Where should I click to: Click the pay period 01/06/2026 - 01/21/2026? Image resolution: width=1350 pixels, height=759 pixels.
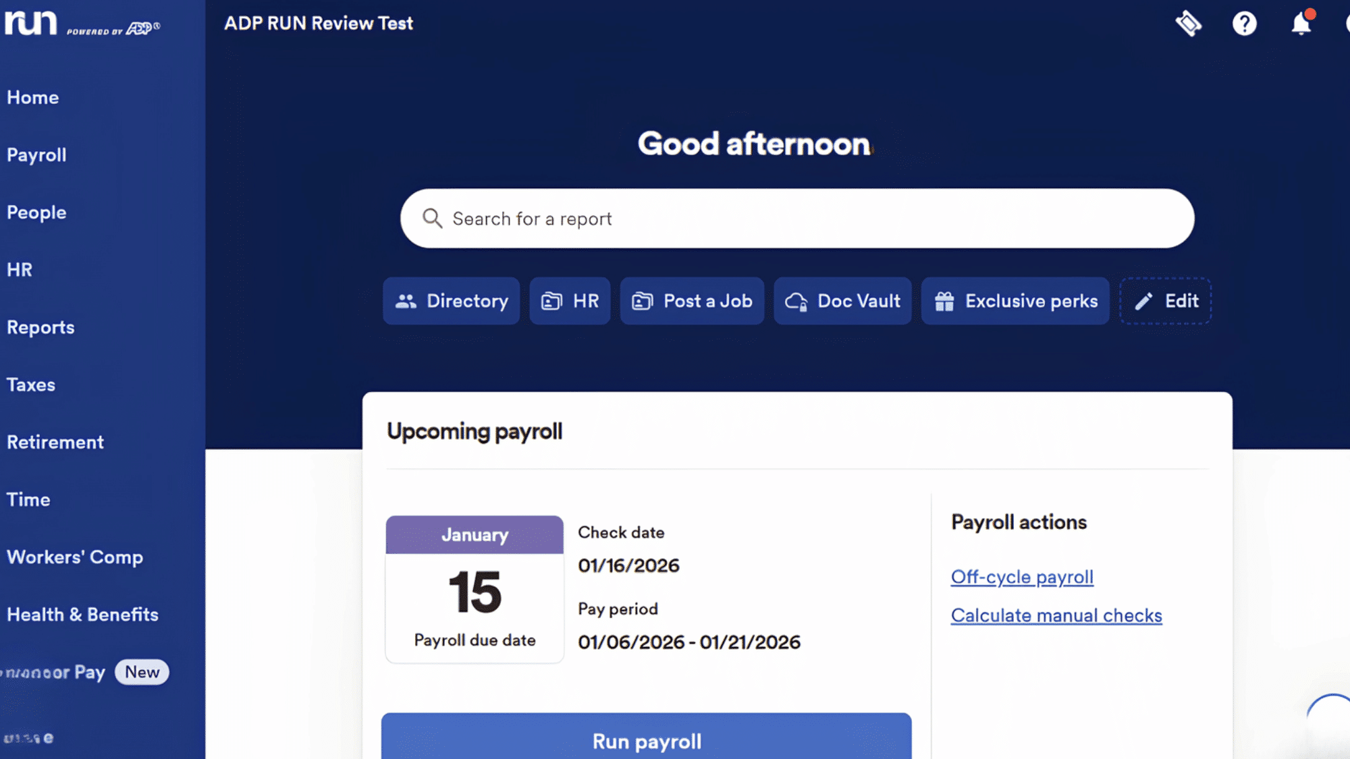pos(689,642)
